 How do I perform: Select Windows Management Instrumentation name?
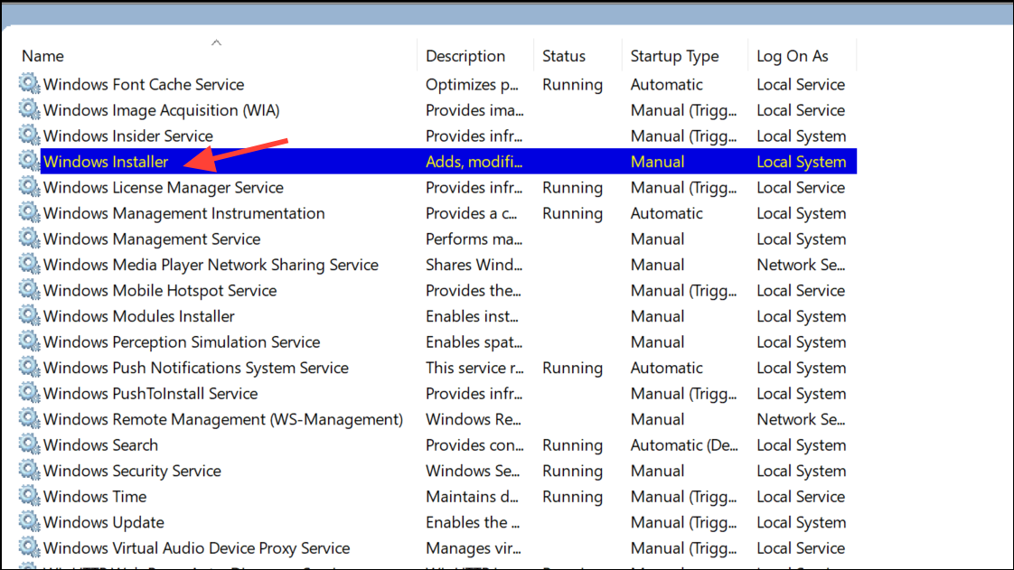tap(184, 213)
